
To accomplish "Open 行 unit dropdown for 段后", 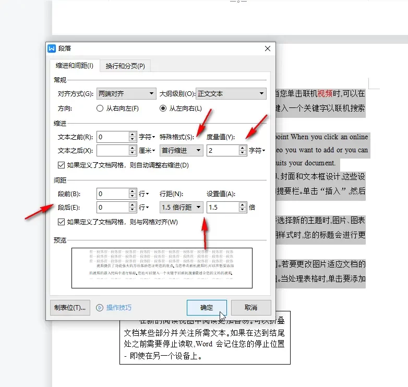I will pyautogui.click(x=143, y=207).
